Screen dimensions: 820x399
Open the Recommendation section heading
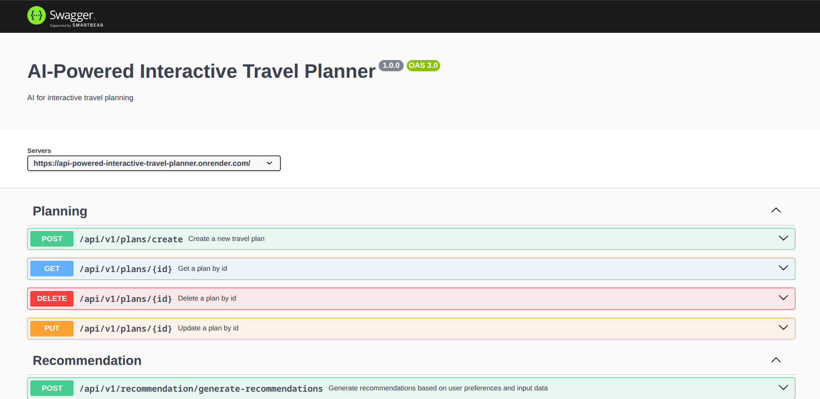87,361
